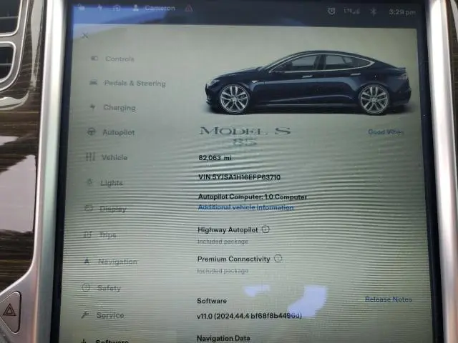The image size is (458, 343).
Task: Open Premium Connectivity info icon
Action: click(278, 258)
